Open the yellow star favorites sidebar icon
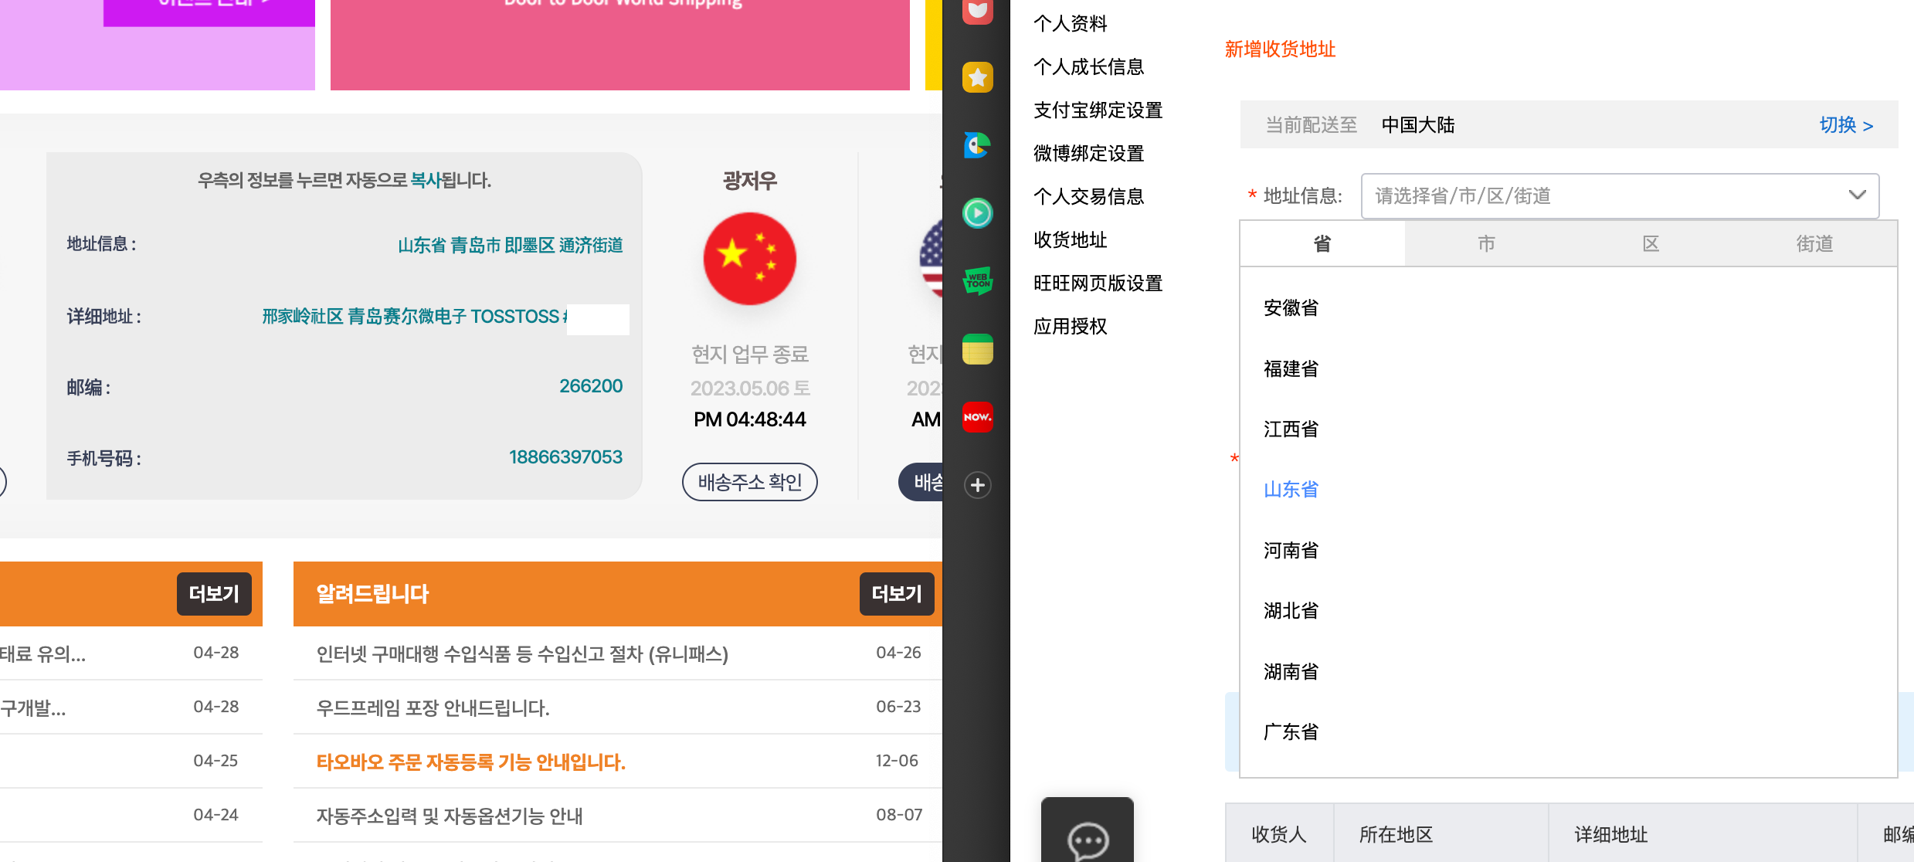1914x862 pixels. coord(977,77)
